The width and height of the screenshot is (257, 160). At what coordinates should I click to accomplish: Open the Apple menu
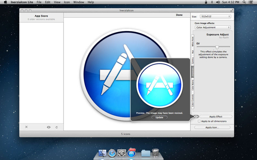[5, 2]
